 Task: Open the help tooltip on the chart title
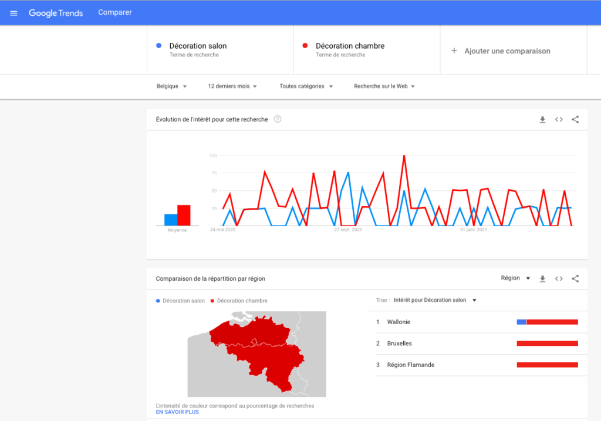point(277,119)
